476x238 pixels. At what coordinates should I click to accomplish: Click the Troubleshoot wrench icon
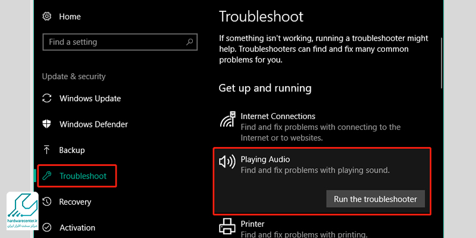(47, 176)
